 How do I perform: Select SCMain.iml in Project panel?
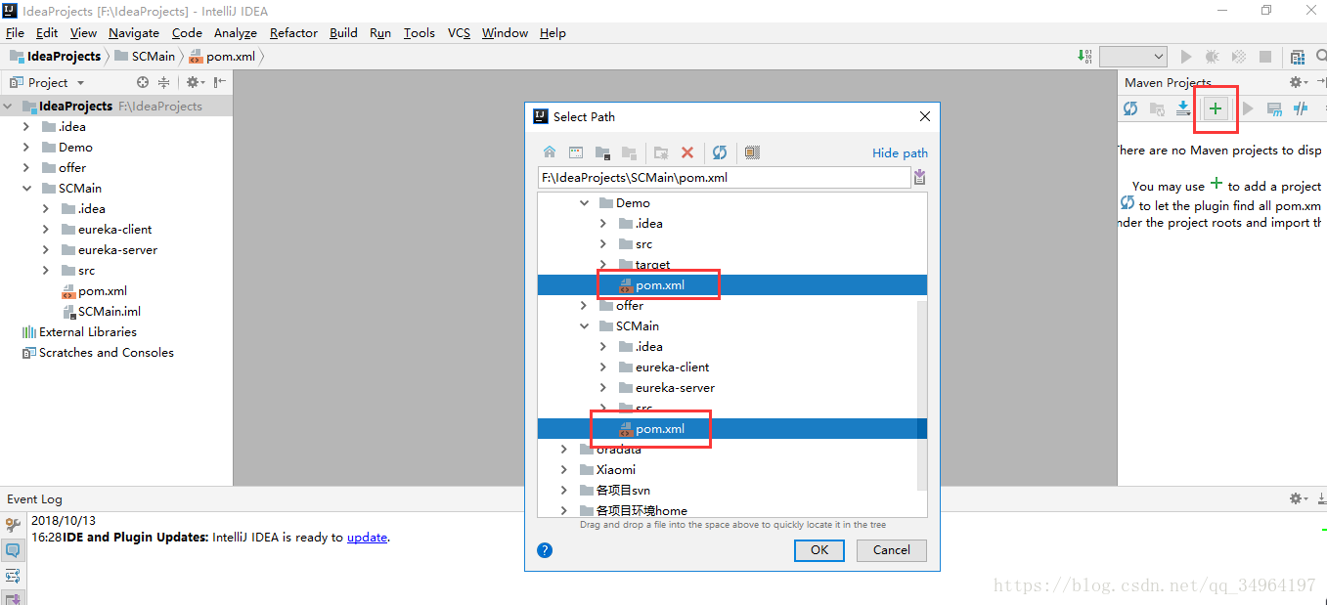point(101,311)
